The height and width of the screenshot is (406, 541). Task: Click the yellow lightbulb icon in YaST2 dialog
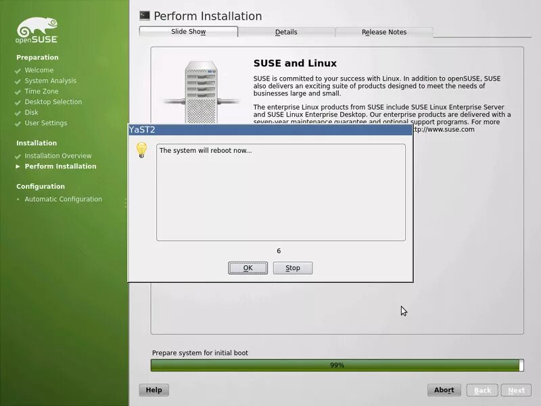(x=141, y=150)
